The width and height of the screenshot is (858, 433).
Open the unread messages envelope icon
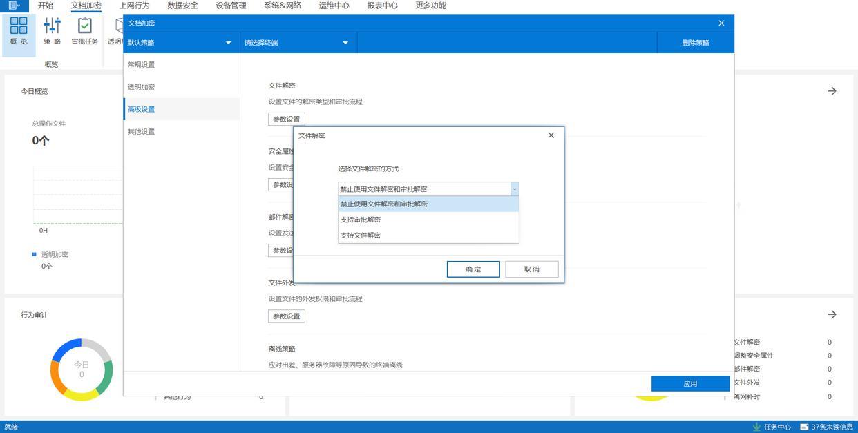(x=805, y=427)
